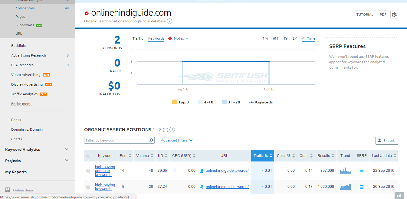
Task: View SERP snapshot for high paying keywords row
Action: [361, 187]
